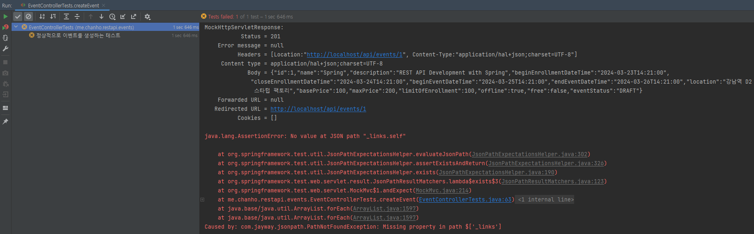
Task: Open MockMvc.java:214 source link
Action: point(442,190)
